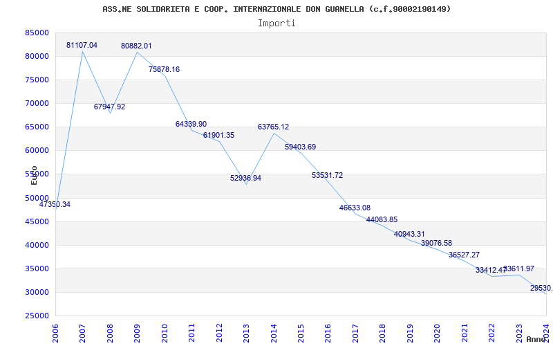Click the y-axis tick 85000
Image resolution: width=553 pixels, height=346 pixels.
(37, 33)
